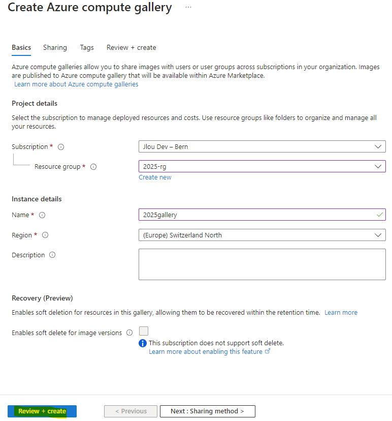This screenshot has height=421, width=392.
Task: Open Learn more link in Recovery section
Action: 341,313
